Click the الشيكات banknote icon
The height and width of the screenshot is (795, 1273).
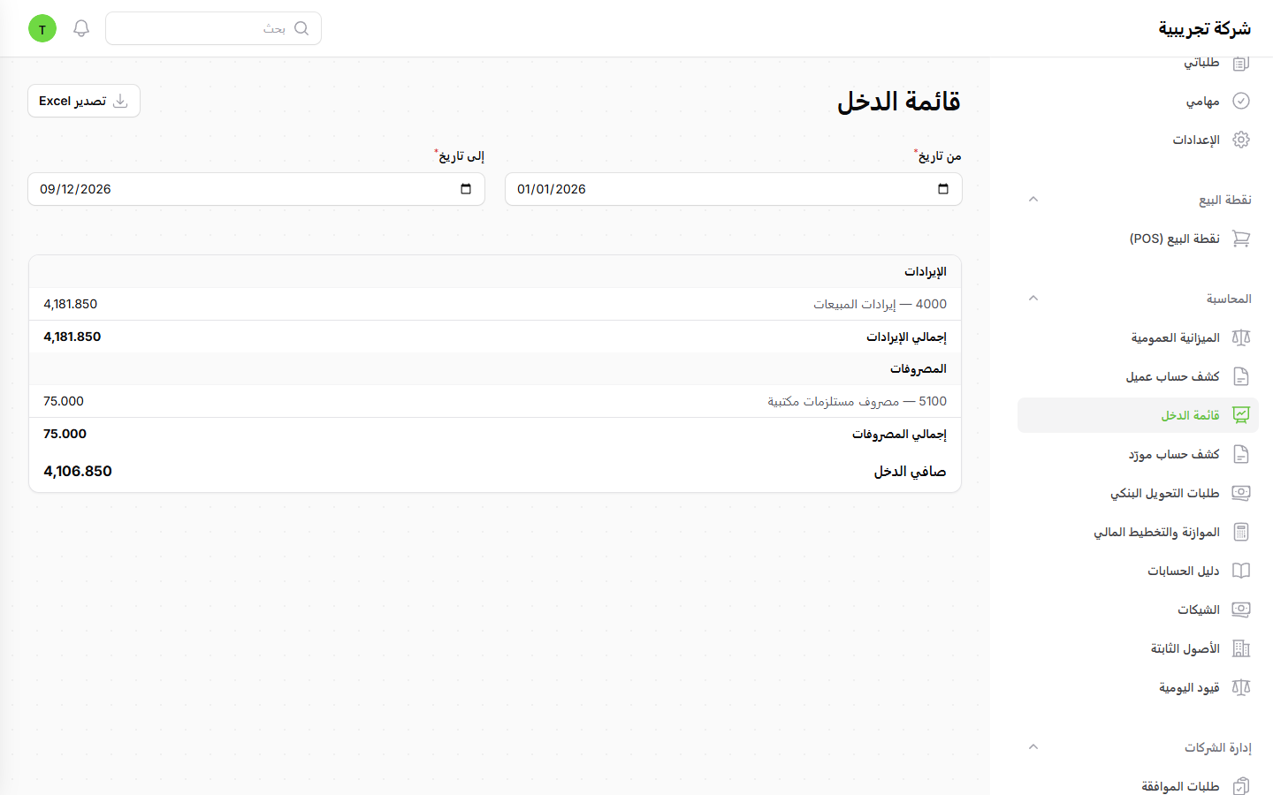coord(1241,609)
